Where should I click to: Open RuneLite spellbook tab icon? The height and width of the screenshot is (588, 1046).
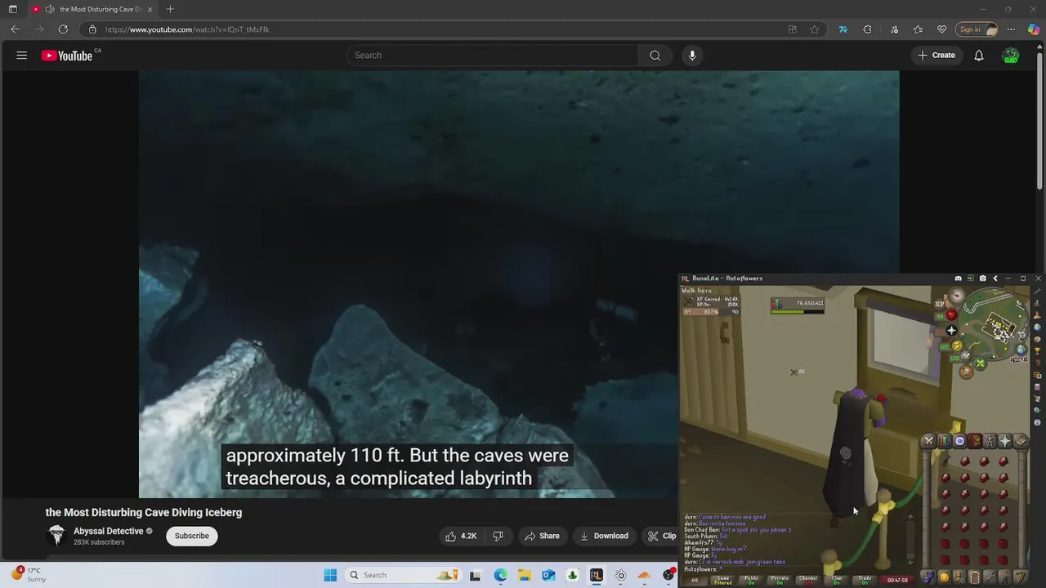point(1021,441)
